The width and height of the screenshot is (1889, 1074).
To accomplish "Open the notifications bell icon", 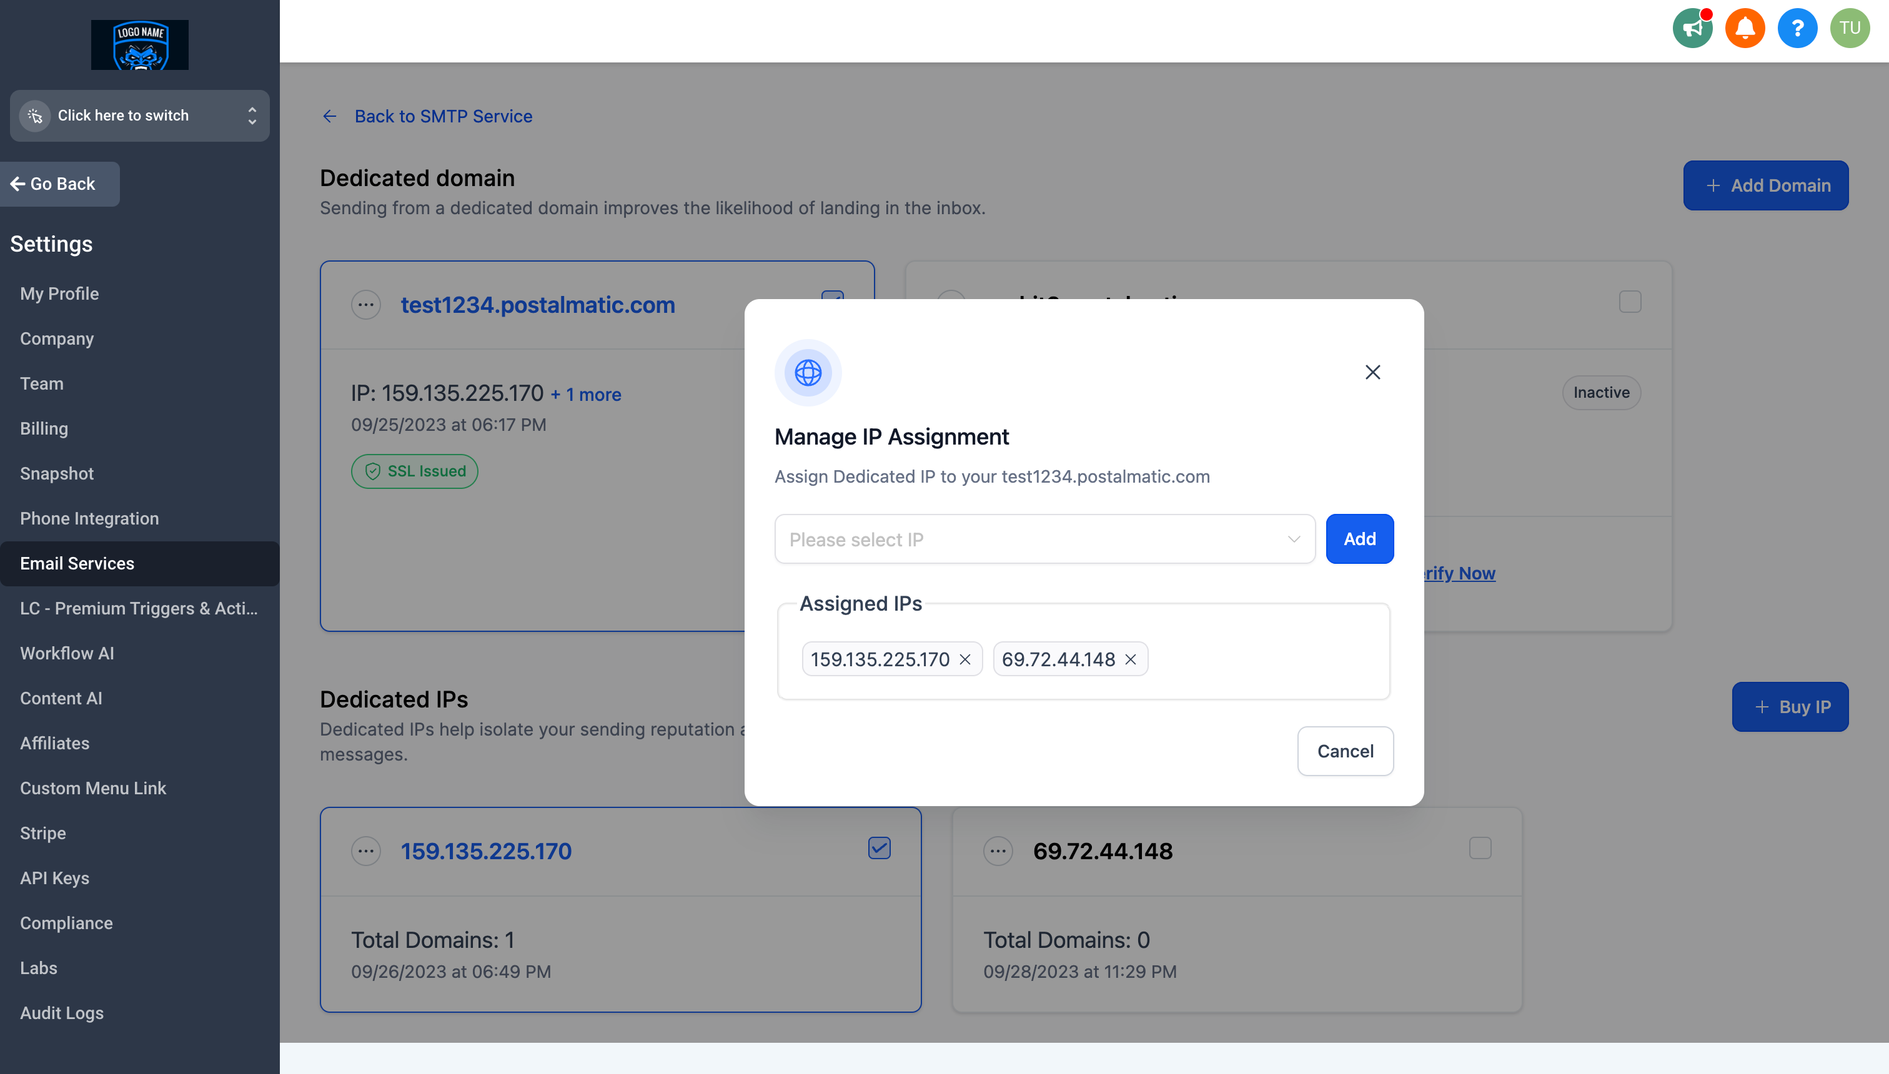I will (x=1744, y=28).
